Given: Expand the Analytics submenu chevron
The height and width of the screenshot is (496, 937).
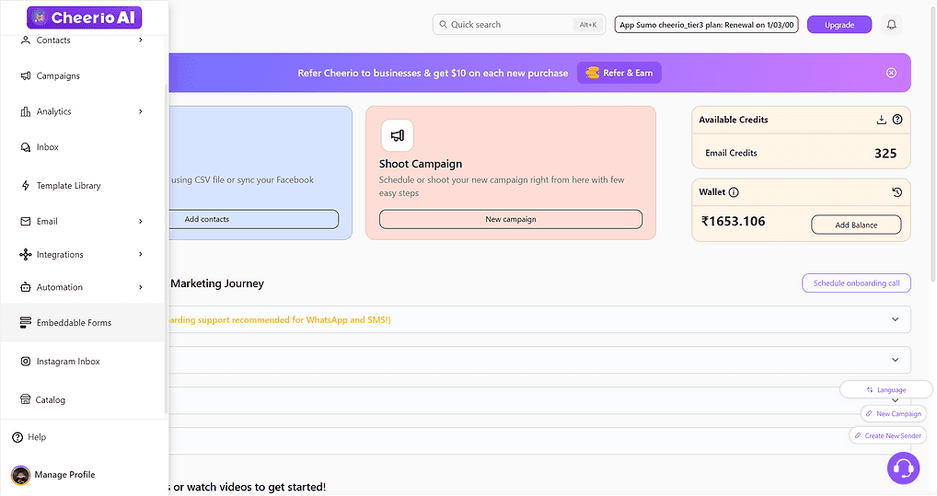Looking at the screenshot, I should pyautogui.click(x=141, y=111).
